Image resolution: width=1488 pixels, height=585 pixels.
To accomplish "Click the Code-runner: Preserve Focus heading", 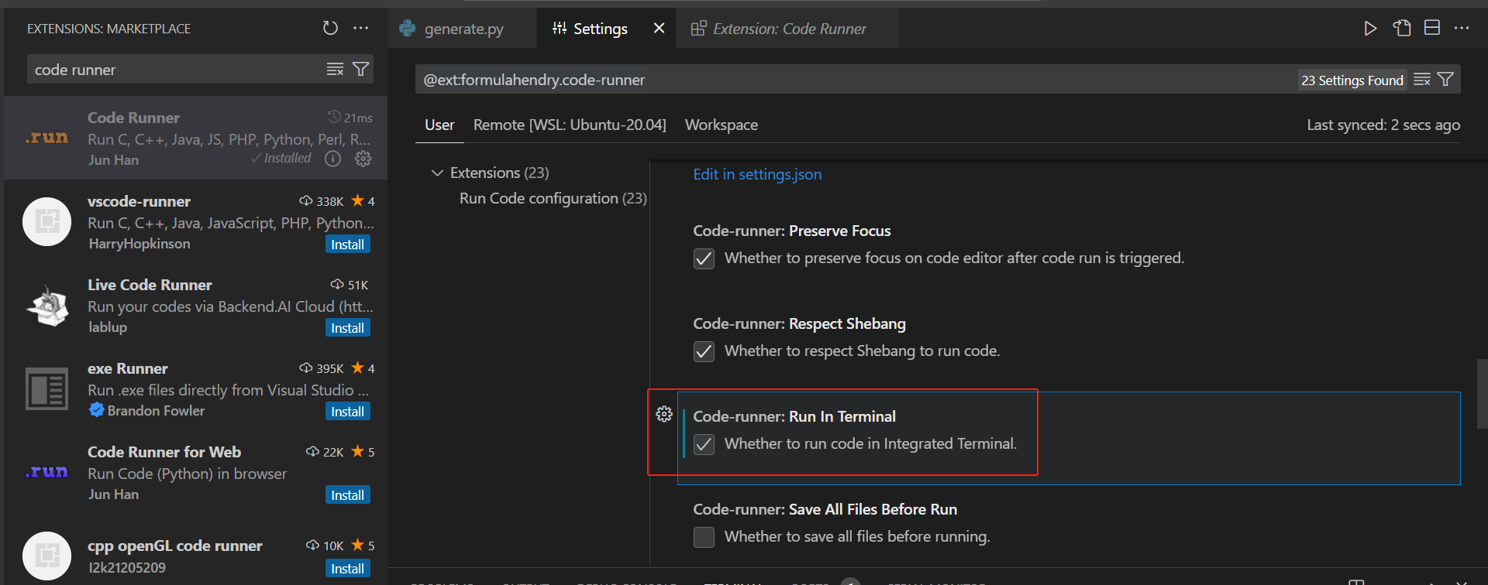I will click(792, 231).
